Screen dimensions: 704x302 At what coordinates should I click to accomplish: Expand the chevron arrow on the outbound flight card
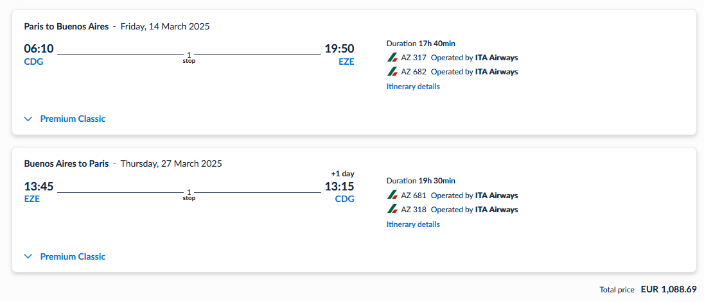(28, 119)
